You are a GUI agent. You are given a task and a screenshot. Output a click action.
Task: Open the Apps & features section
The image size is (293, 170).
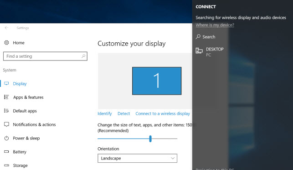point(28,97)
